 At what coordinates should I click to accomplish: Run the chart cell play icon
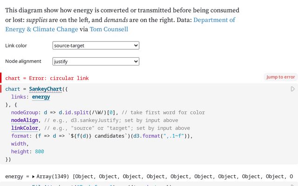tap(293, 89)
